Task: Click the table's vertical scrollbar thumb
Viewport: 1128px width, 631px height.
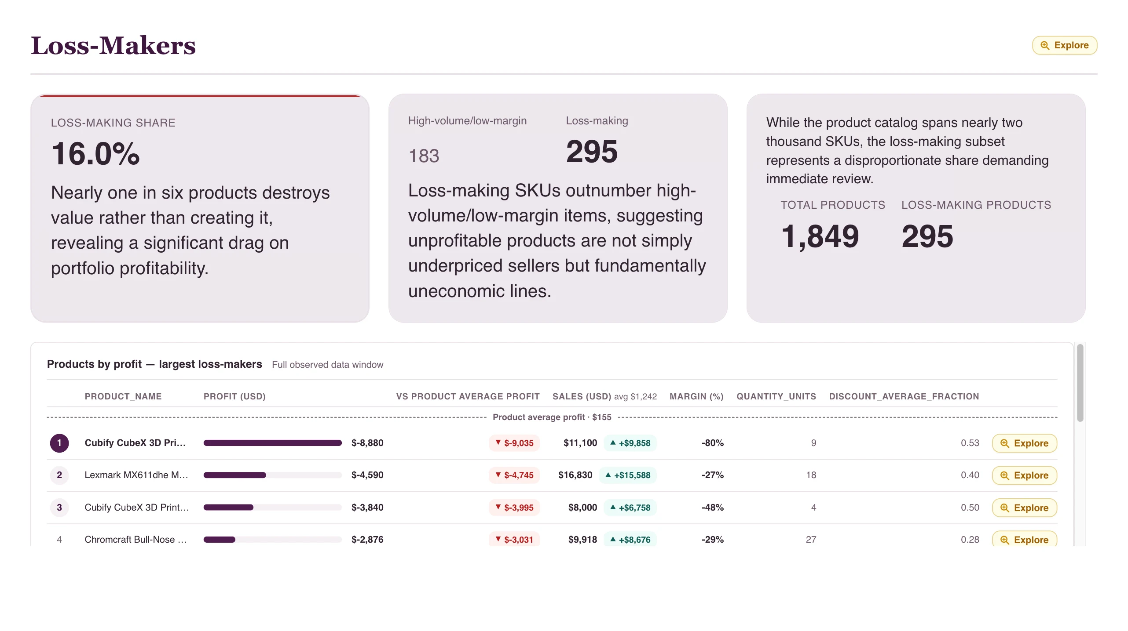Action: (x=1080, y=383)
